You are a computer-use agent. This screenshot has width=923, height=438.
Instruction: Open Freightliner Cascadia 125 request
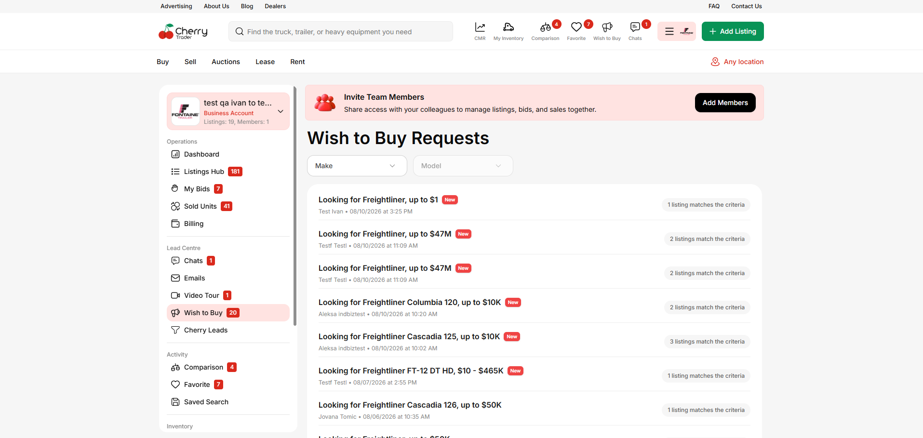coord(409,336)
